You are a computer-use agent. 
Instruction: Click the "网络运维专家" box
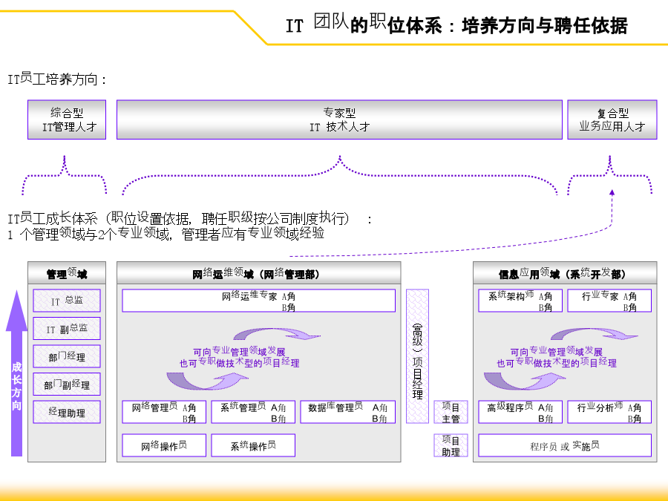tap(258, 301)
